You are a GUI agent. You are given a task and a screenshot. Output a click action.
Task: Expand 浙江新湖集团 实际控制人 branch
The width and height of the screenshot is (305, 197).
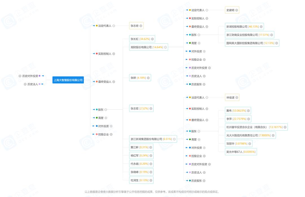(x=207, y=109)
